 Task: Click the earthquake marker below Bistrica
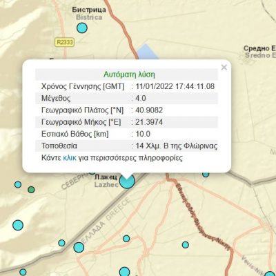pos(82,28)
